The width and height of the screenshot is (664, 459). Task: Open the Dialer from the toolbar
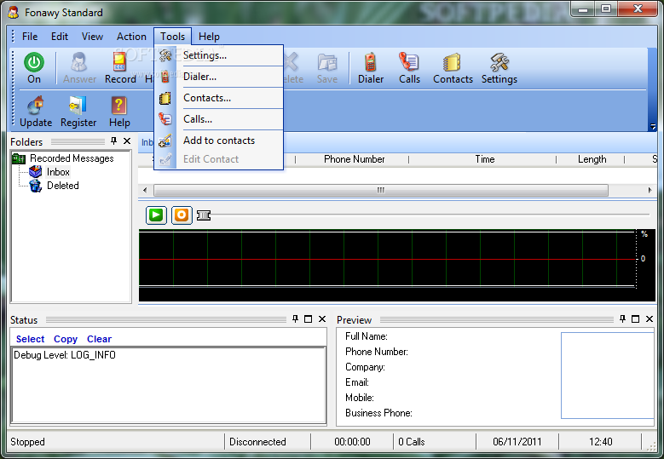click(371, 67)
